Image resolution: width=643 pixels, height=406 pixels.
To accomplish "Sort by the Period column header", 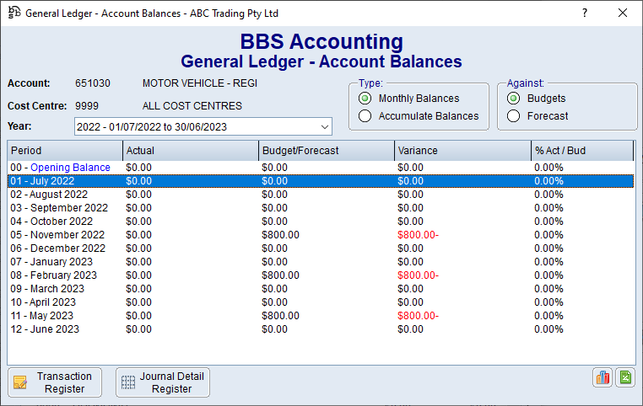I will coord(64,151).
